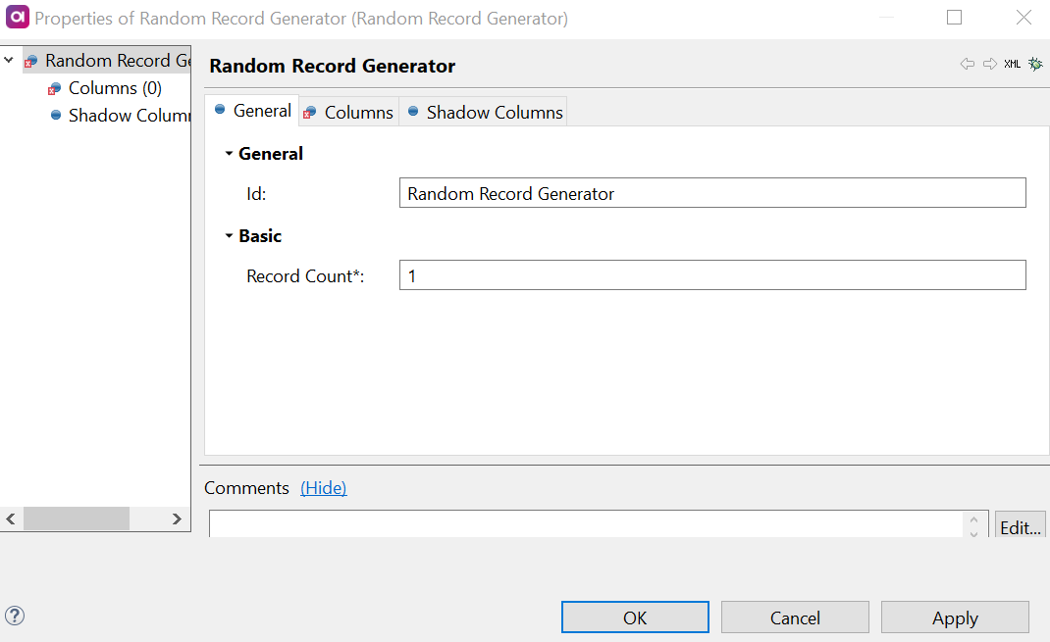The height and width of the screenshot is (642, 1050).
Task: Collapse the Random Record Generator tree node
Action: pos(8,60)
